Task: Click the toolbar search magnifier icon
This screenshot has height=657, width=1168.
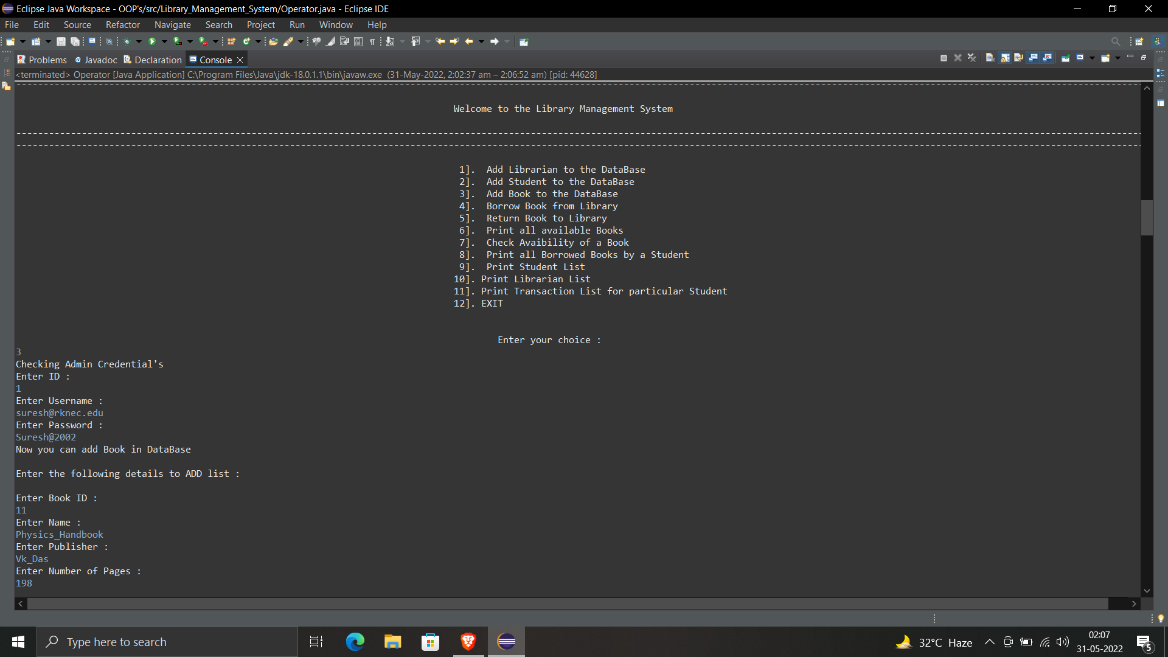Action: pyautogui.click(x=1115, y=41)
